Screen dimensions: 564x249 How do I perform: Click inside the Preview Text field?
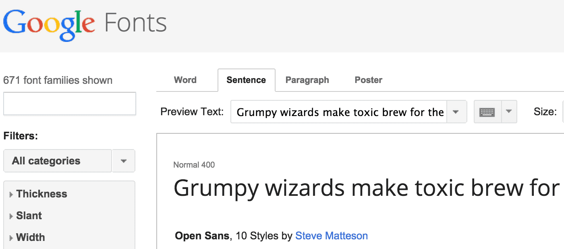[339, 112]
